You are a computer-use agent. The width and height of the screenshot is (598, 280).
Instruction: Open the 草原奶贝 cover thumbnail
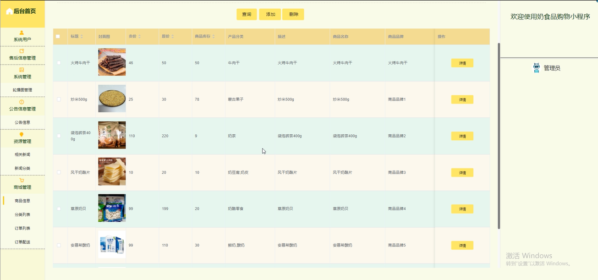pyautogui.click(x=112, y=208)
